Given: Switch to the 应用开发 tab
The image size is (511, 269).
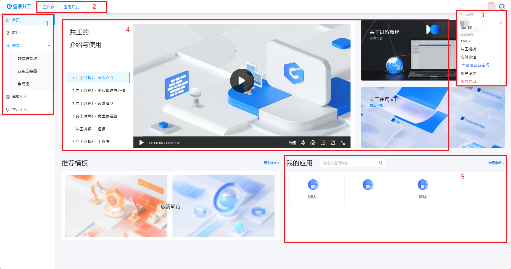Looking at the screenshot, I should [71, 7].
